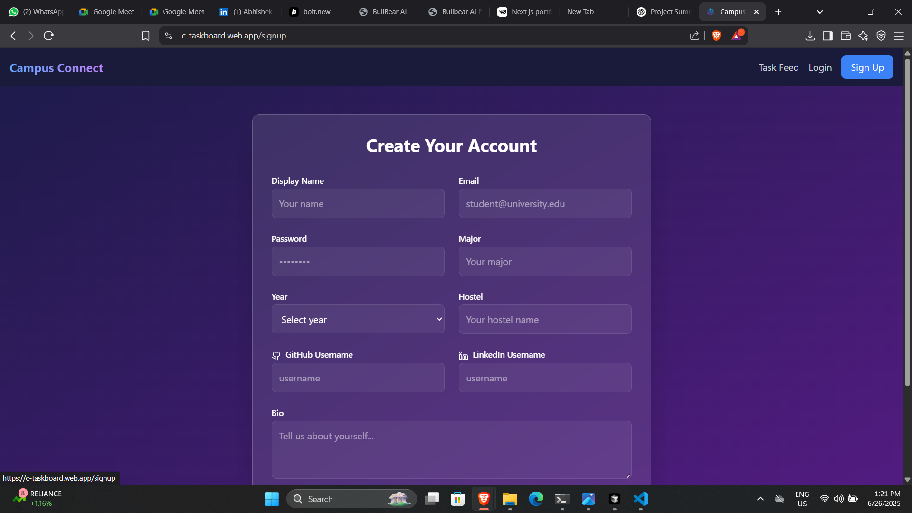Open Brave Wallet icon in toolbar
This screenshot has width=912, height=513.
coord(845,36)
